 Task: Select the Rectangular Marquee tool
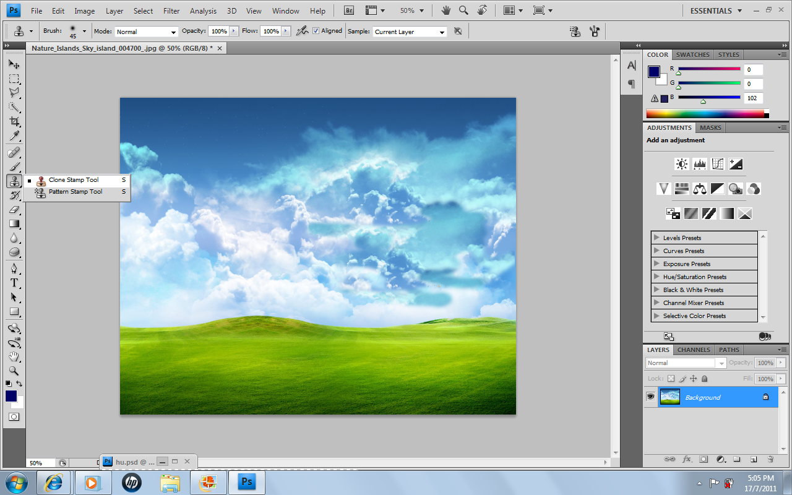click(14, 79)
